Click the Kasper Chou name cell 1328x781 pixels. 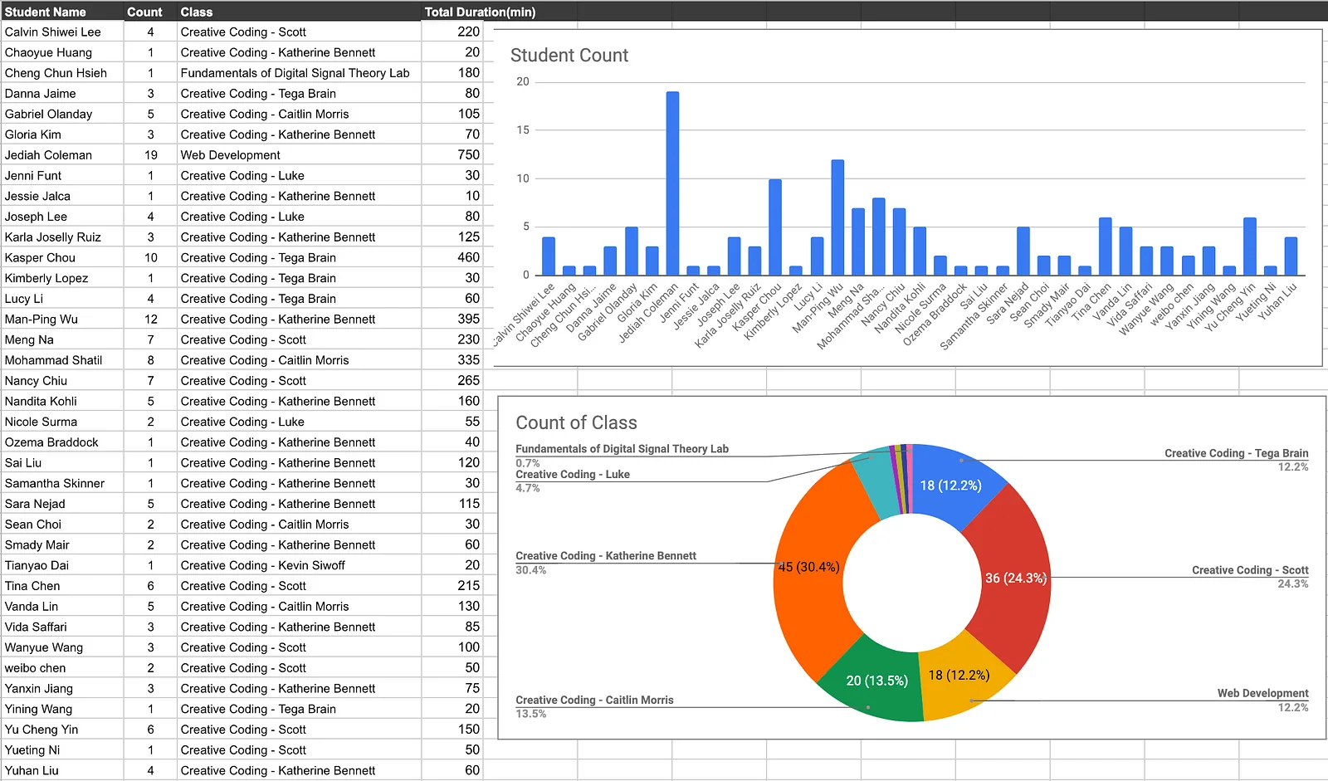pyautogui.click(x=62, y=258)
